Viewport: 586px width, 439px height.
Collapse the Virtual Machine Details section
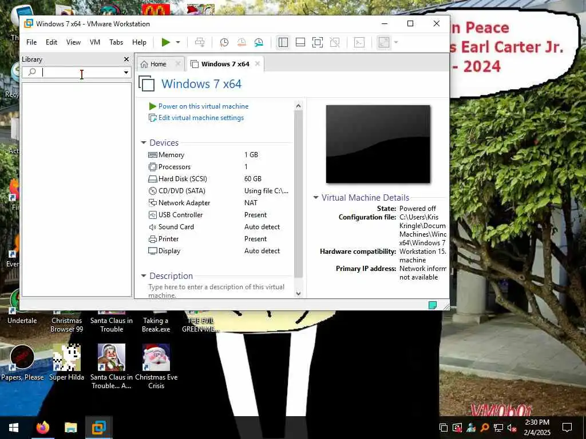pyautogui.click(x=316, y=197)
